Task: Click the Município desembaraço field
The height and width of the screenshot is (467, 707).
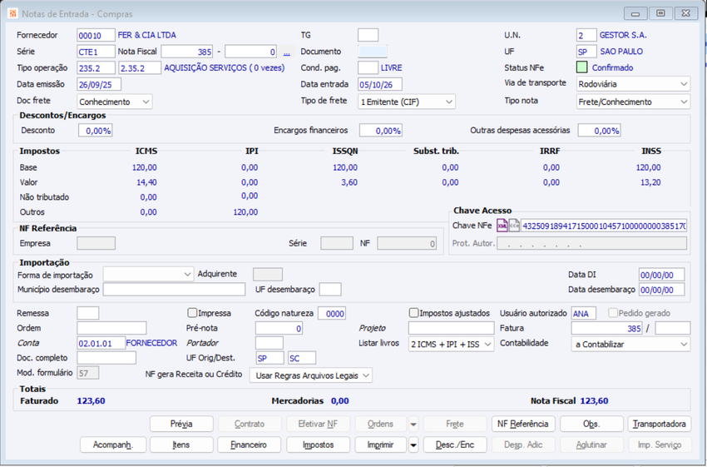Action: point(174,289)
